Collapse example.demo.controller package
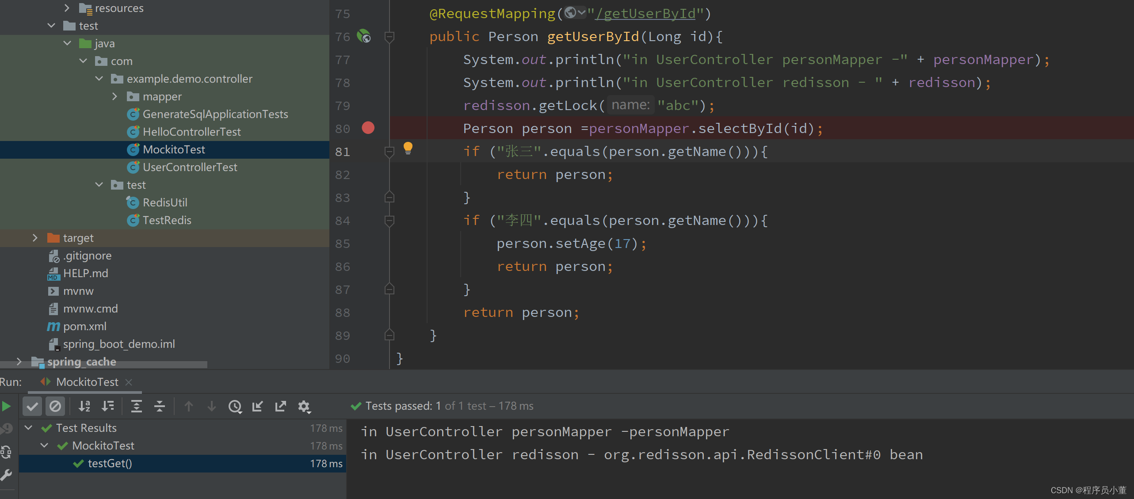 99,79
